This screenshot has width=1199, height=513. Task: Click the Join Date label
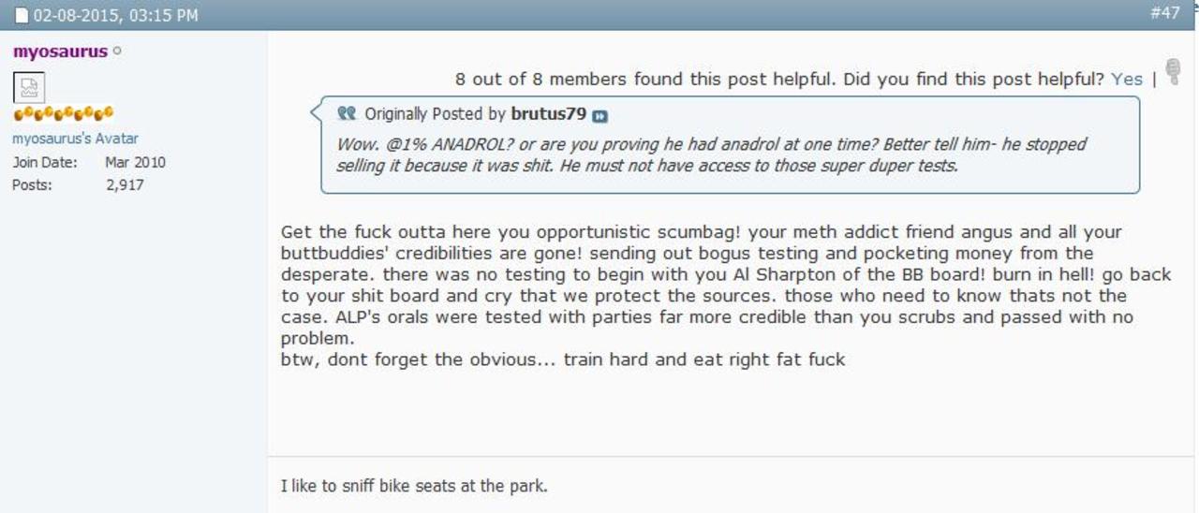pyautogui.click(x=44, y=162)
